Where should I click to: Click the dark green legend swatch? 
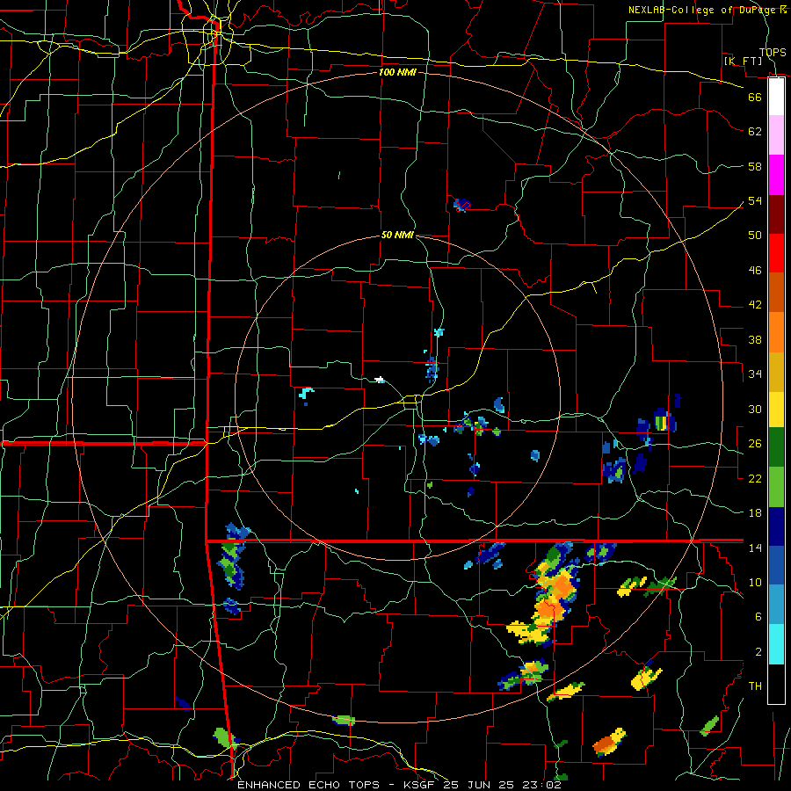pyautogui.click(x=776, y=447)
